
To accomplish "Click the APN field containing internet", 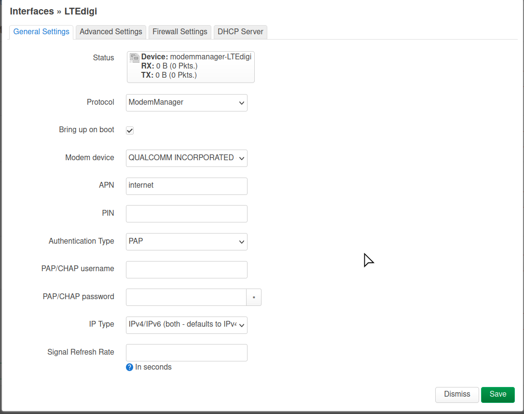I will tap(186, 186).
